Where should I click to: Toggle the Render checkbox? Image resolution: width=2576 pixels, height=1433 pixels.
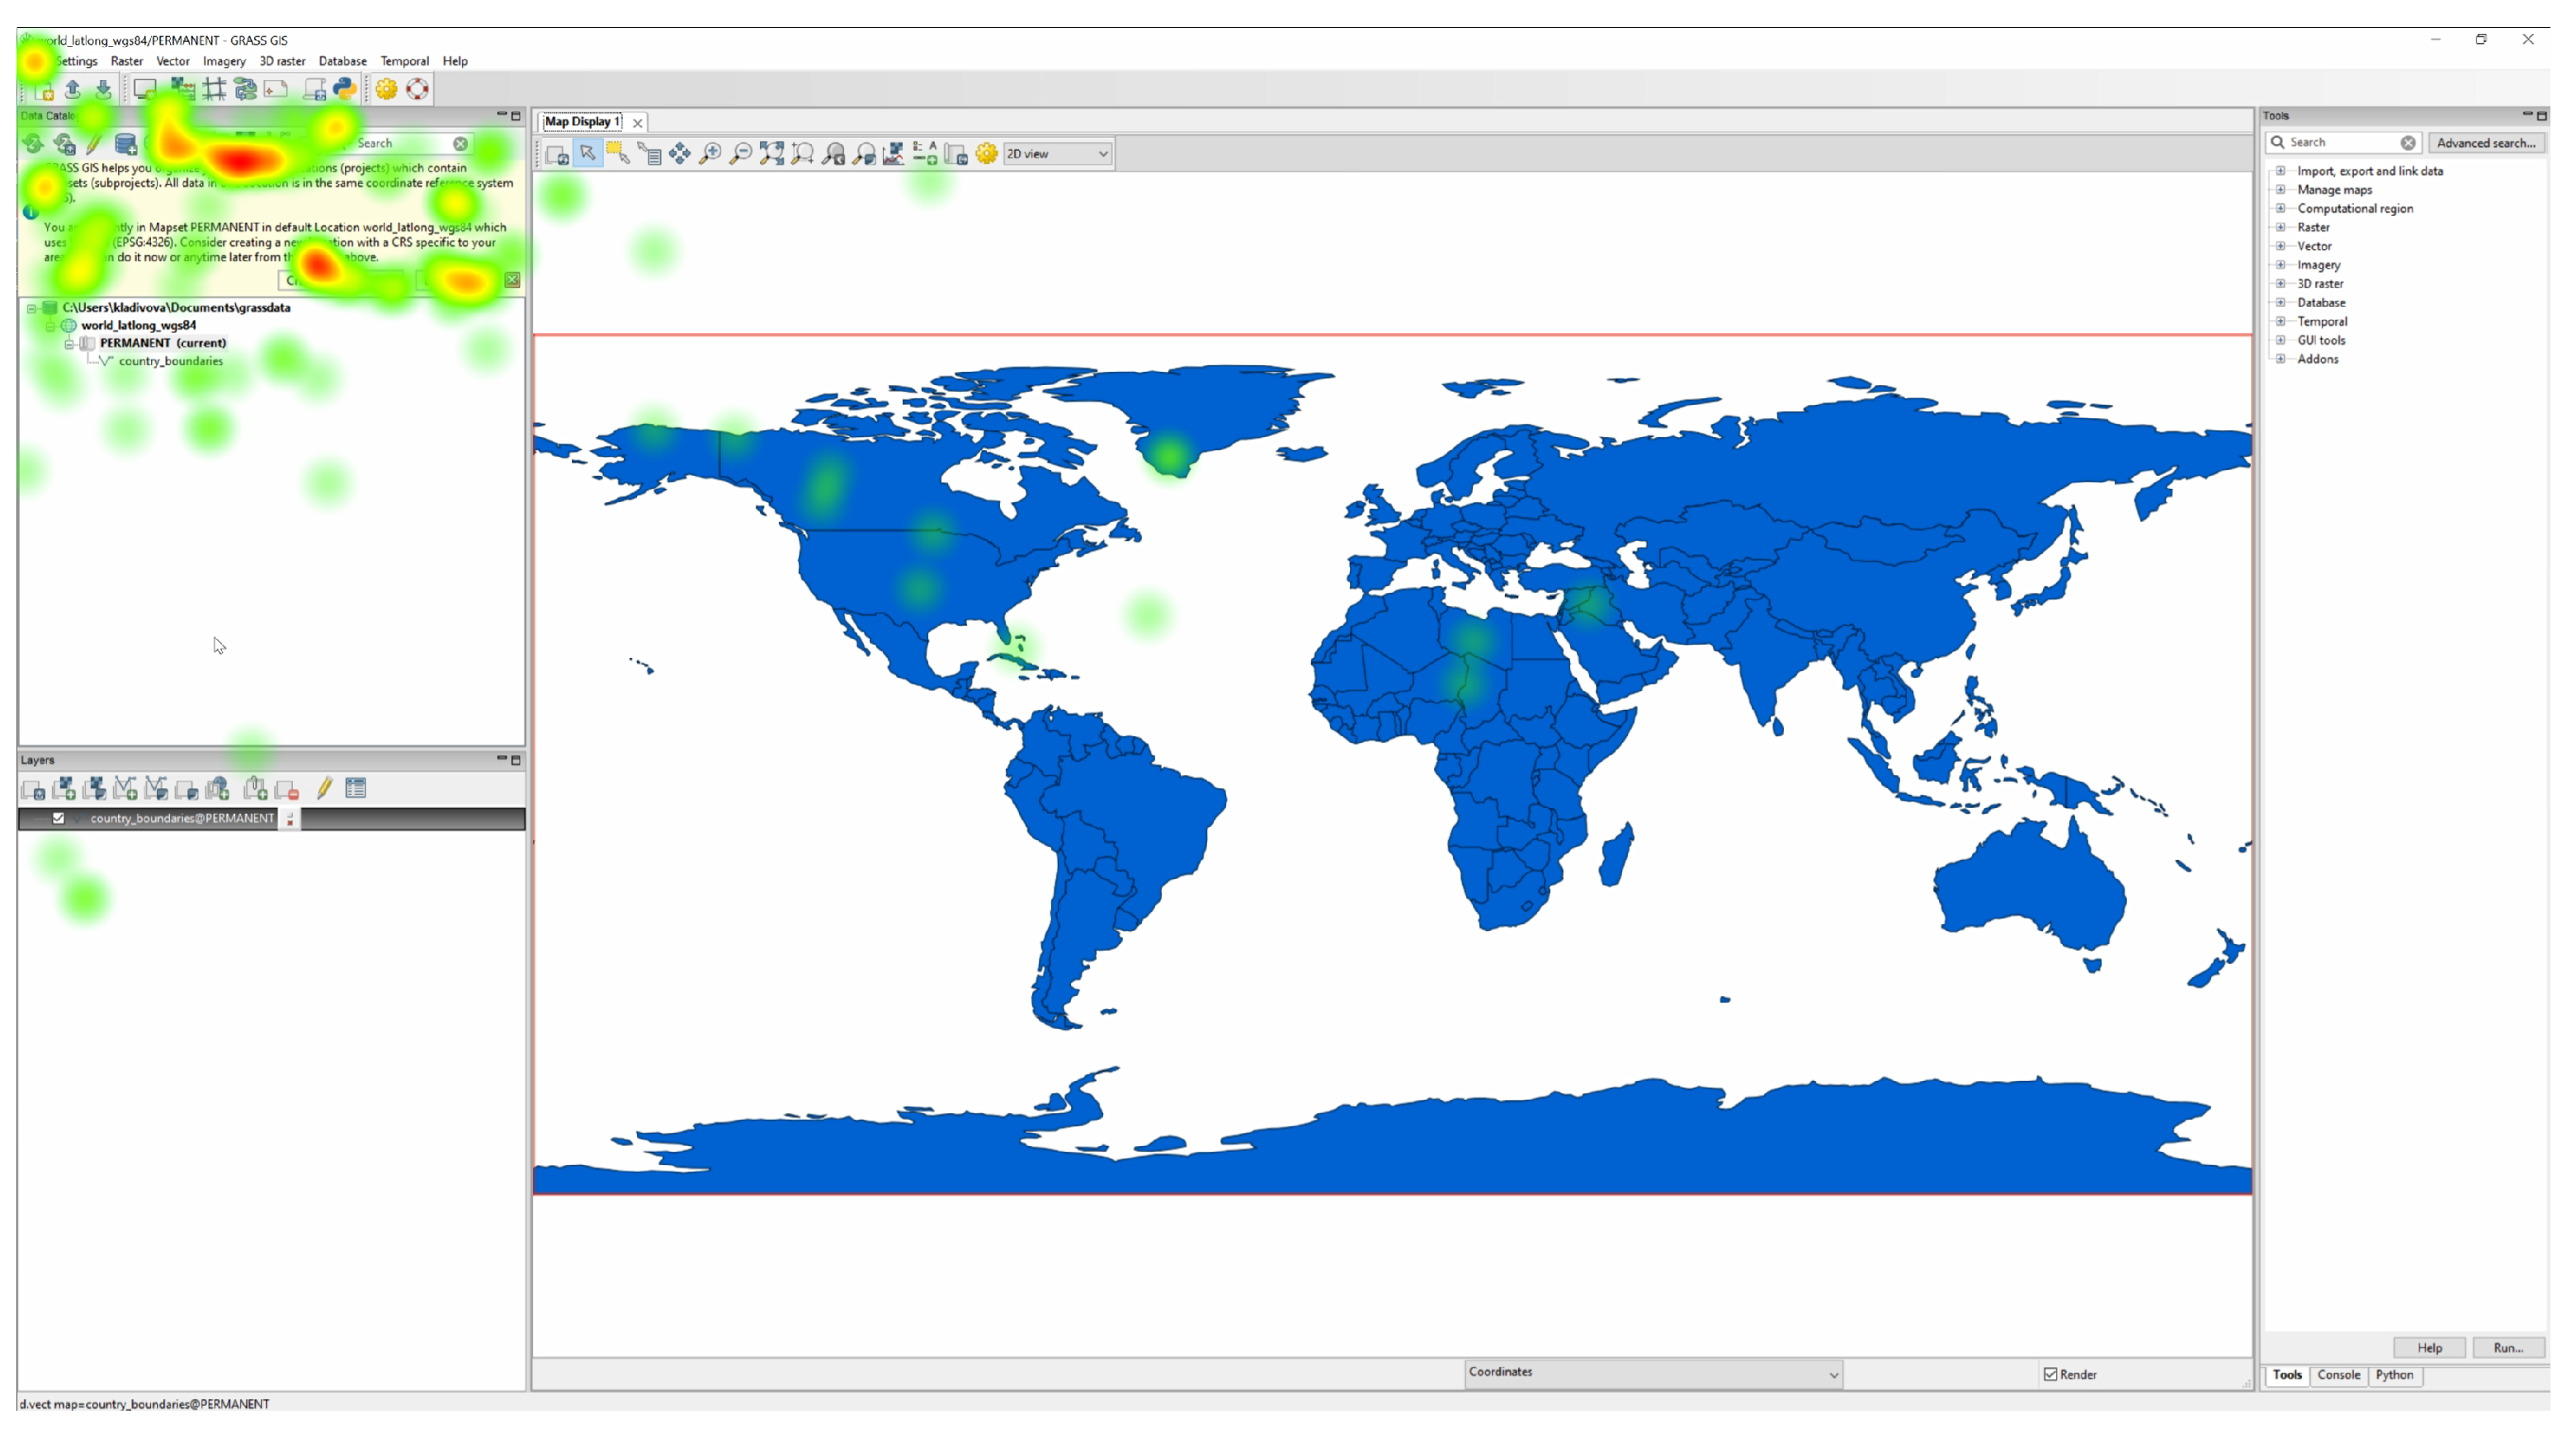2051,1375
